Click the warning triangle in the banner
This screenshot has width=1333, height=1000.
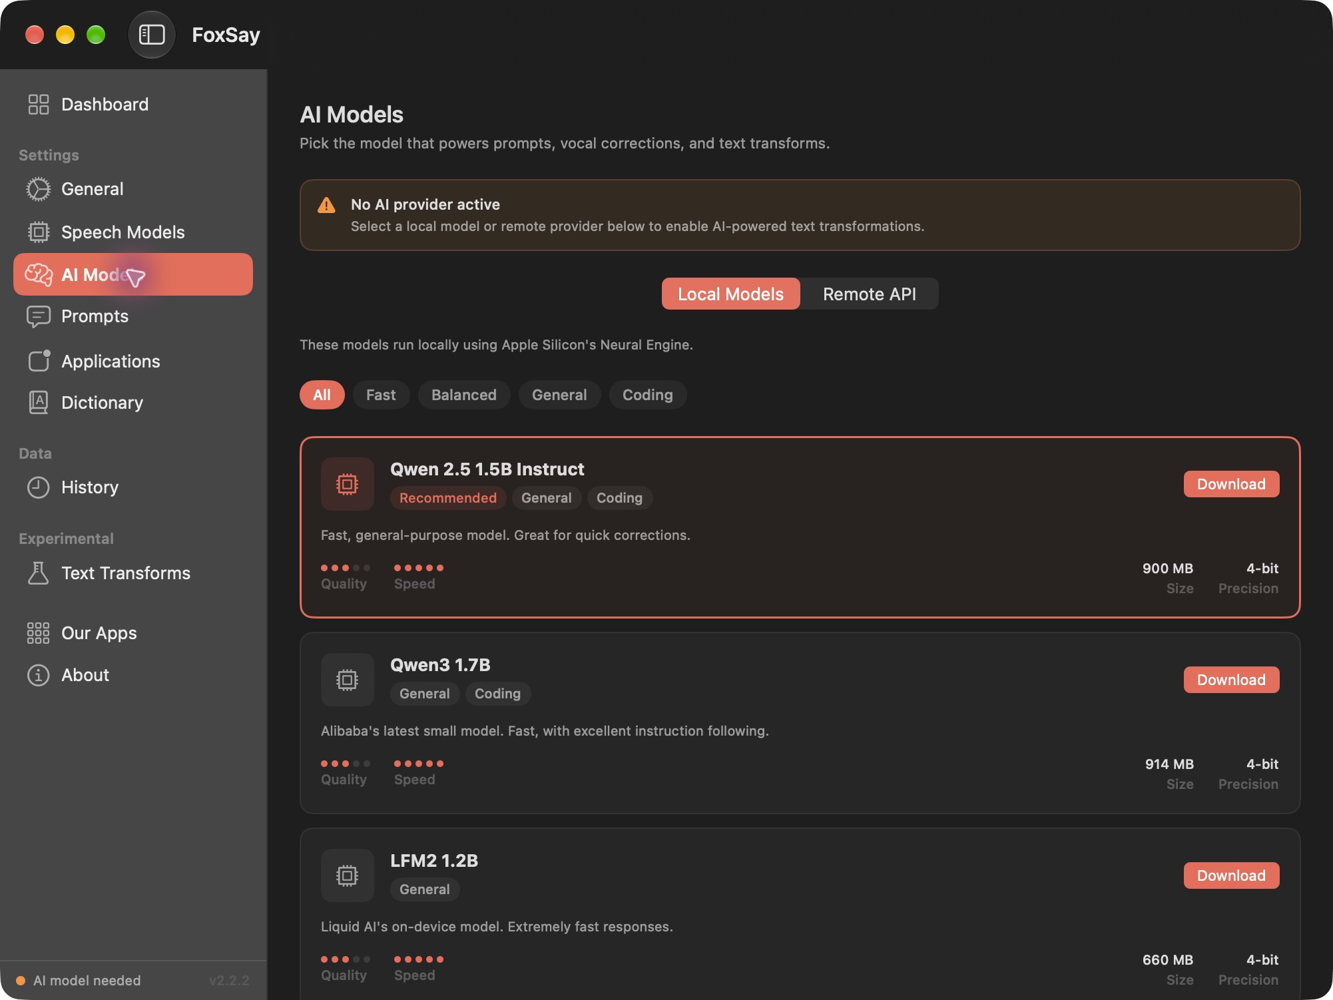pos(326,205)
